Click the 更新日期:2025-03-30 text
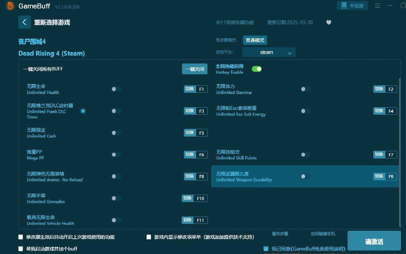The height and width of the screenshot is (254, 406). pos(290,23)
